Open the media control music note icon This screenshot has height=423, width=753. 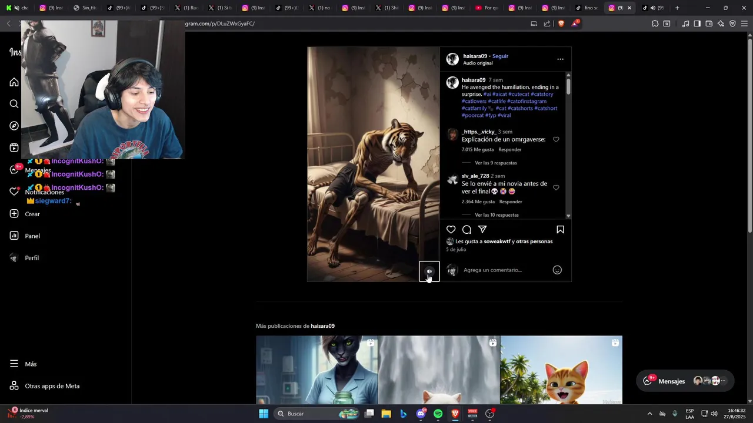pyautogui.click(x=685, y=23)
